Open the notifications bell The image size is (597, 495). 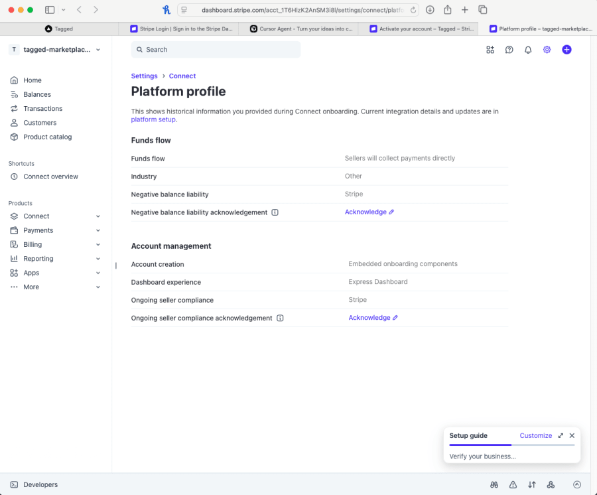[528, 50]
